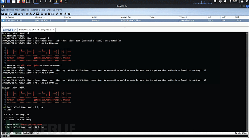
Task: Switch to workspace 4 in panel
Action: tap(50, 1)
